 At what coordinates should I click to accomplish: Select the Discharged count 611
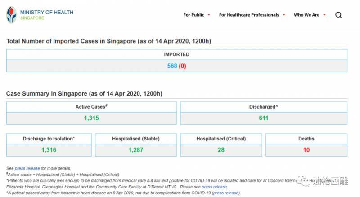[x=263, y=118]
